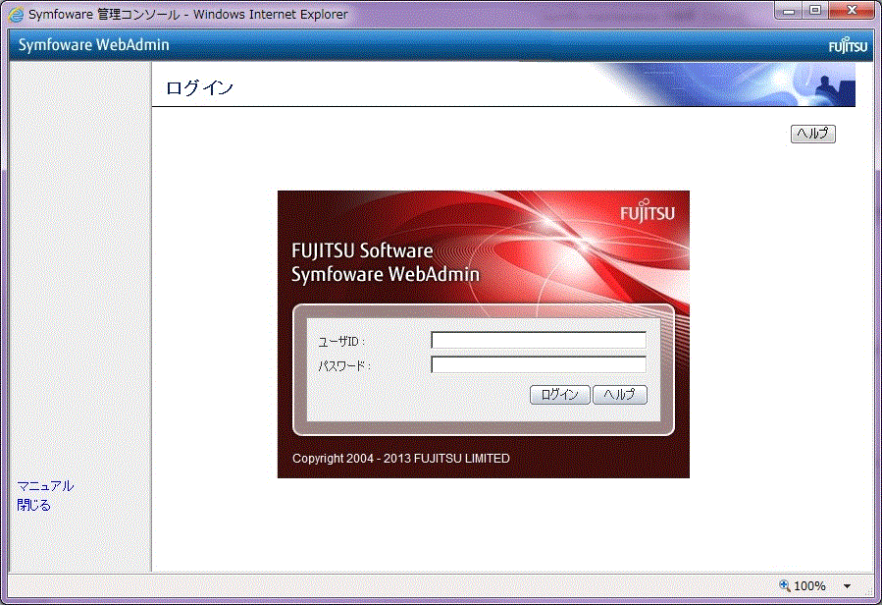Click the FUJITSU logo in the blue header
The height and width of the screenshot is (606, 882).
point(847,46)
